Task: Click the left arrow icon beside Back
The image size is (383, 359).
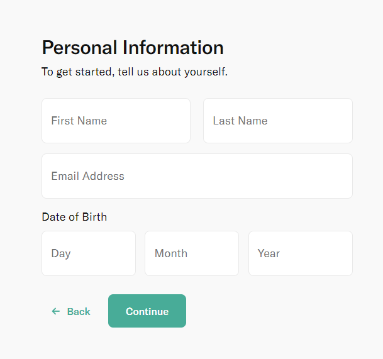Action: click(56, 311)
